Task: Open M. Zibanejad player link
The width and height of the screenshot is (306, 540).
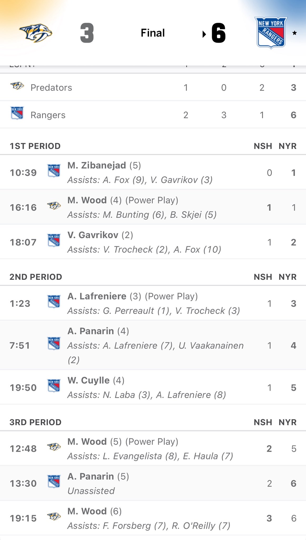Action: coord(97,165)
